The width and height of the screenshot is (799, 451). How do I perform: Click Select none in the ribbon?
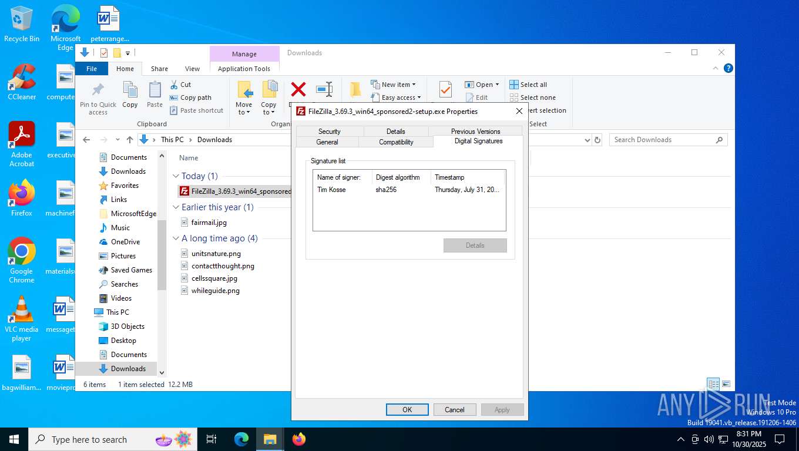532,97
